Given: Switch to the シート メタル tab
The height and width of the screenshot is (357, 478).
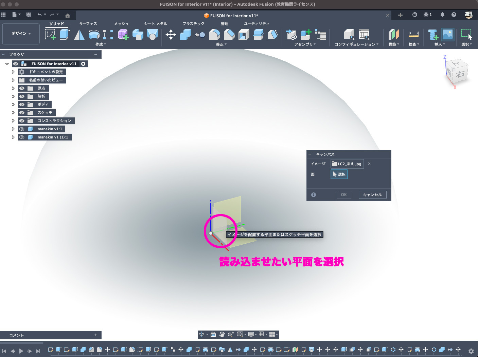Looking at the screenshot, I should pos(156,24).
